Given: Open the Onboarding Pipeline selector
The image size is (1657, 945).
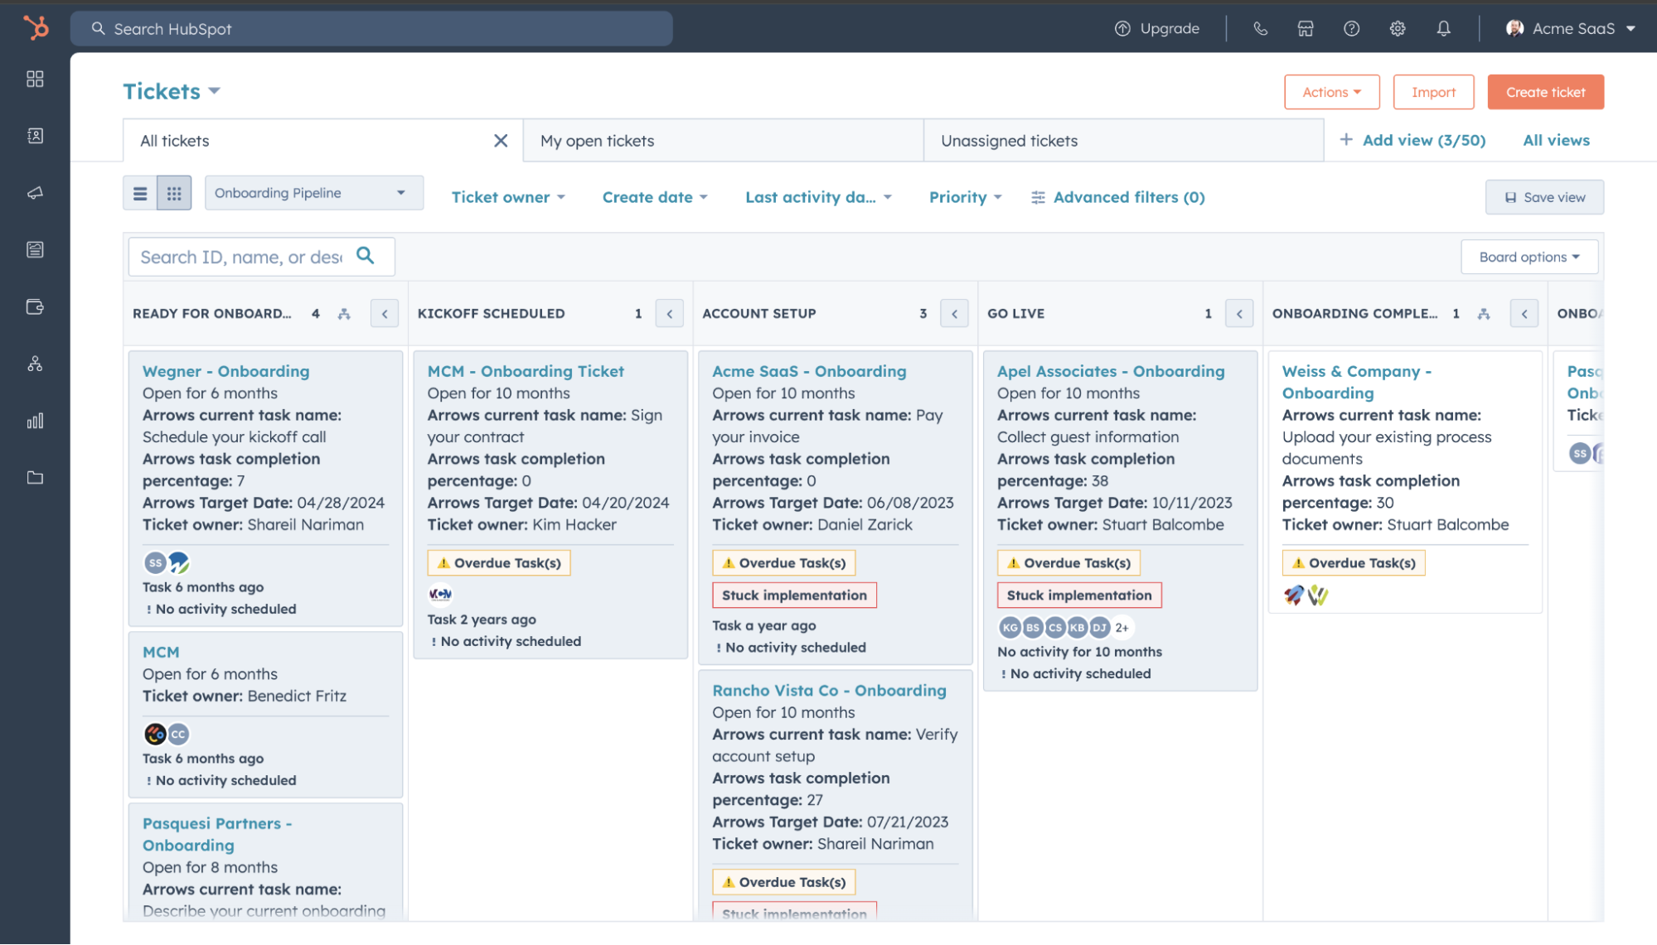Looking at the screenshot, I should (x=314, y=193).
